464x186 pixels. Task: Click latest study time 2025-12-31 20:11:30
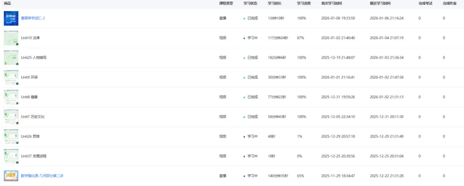click(x=387, y=117)
